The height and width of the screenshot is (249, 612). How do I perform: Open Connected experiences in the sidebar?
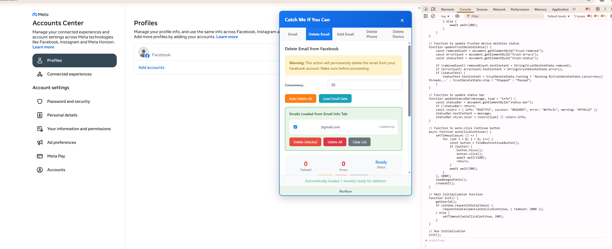coord(75,74)
